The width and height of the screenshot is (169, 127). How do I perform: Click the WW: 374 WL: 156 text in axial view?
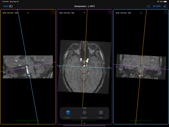click(x=67, y=13)
